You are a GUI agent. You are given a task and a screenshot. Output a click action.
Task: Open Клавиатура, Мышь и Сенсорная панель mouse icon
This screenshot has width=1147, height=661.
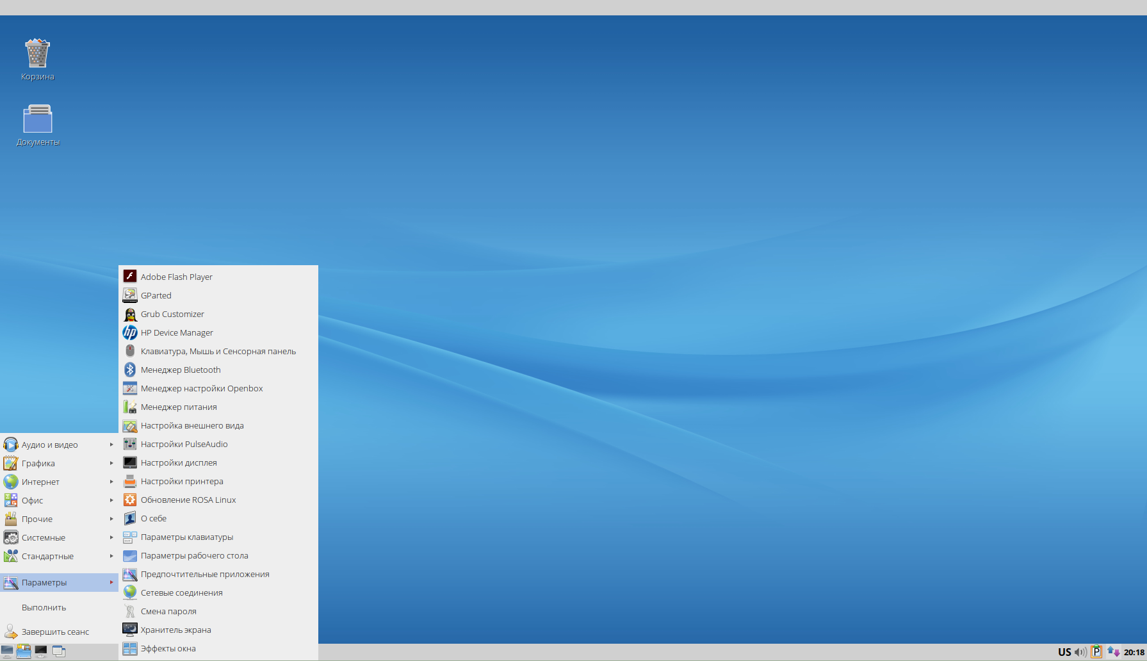(x=130, y=351)
